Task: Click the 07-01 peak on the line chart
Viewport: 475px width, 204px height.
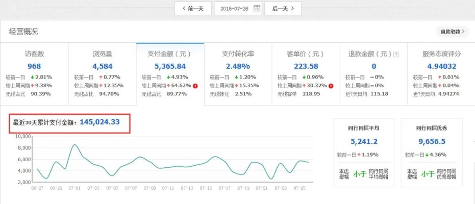Action: 74,145
